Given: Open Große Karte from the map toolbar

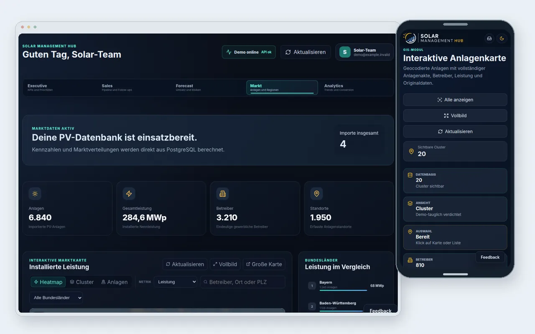Looking at the screenshot, I should (264, 264).
